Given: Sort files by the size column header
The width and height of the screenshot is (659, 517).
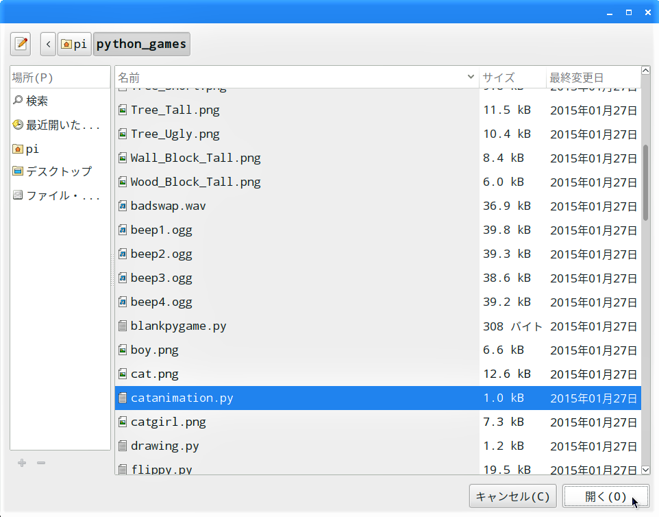Looking at the screenshot, I should coord(512,77).
